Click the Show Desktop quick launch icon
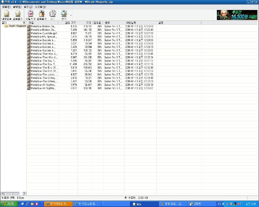Image resolution: width=259 pixels, height=207 pixels. (x=23, y=204)
